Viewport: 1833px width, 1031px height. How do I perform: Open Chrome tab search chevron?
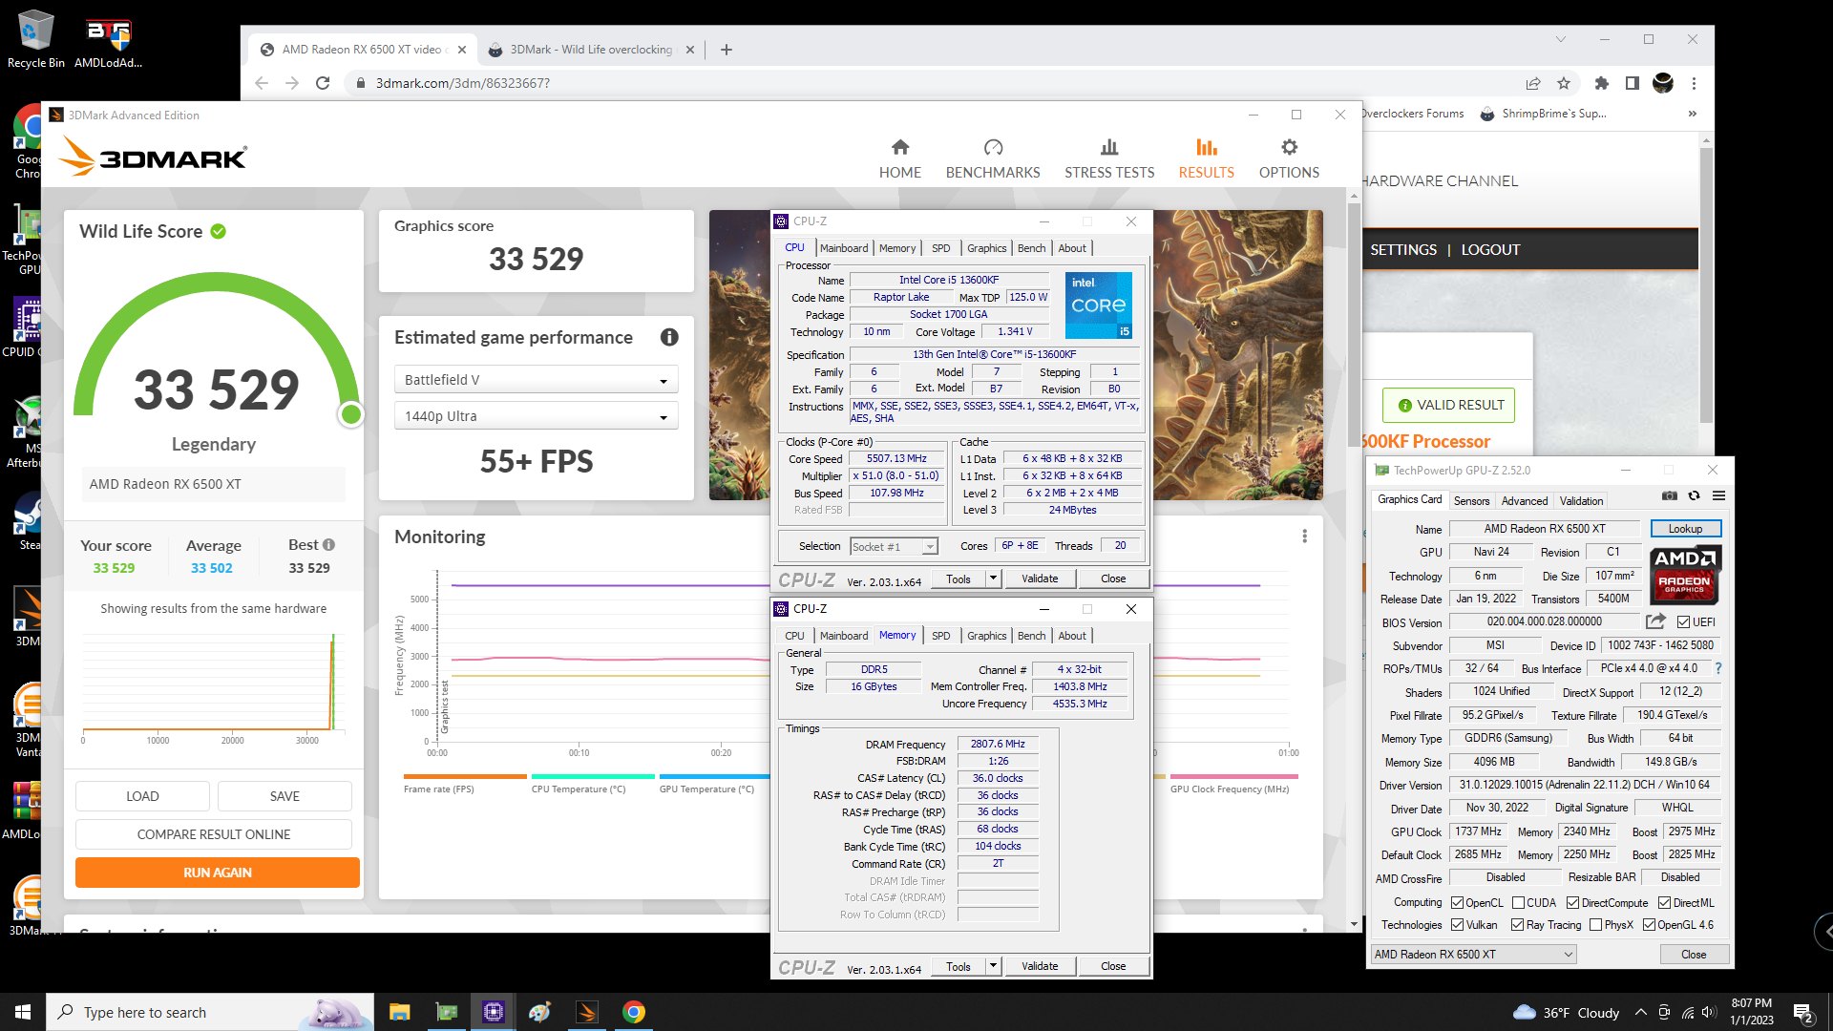[1561, 39]
